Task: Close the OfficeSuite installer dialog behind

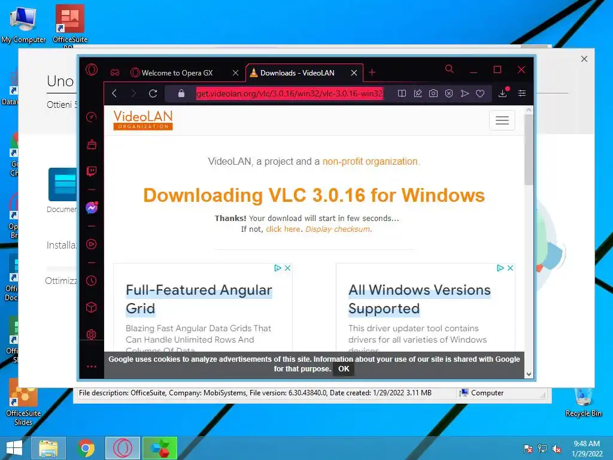Action: (584, 59)
